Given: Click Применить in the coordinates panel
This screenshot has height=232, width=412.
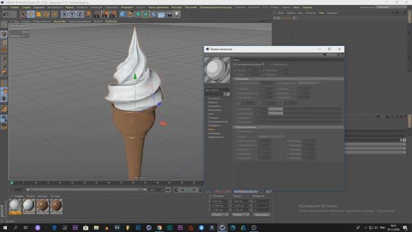Looking at the screenshot, I should pyautogui.click(x=262, y=215).
